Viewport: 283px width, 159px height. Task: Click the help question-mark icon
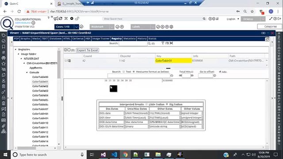click(275, 19)
